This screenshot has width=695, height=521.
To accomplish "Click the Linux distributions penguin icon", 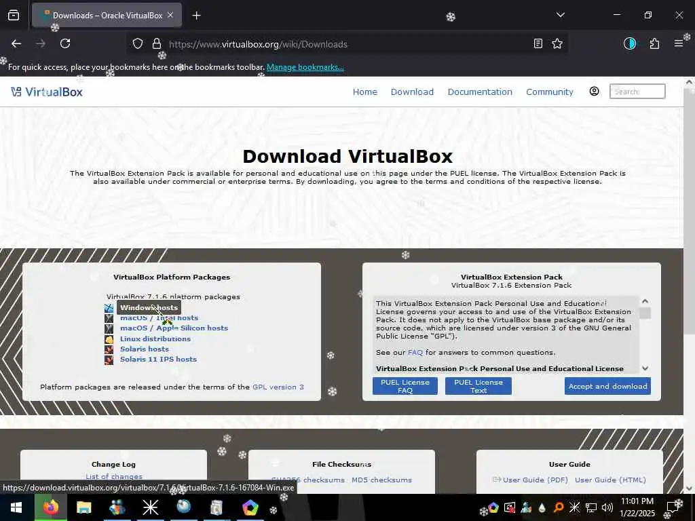I will 109,339.
